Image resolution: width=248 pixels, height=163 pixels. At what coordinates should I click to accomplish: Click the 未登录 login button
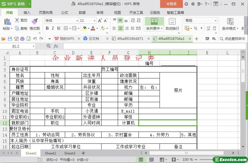click(x=171, y=4)
